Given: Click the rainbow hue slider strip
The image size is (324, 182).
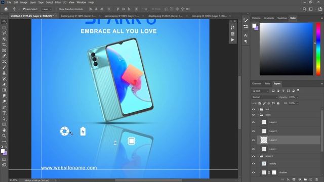Looking at the screenshot, I should click(x=318, y=49).
